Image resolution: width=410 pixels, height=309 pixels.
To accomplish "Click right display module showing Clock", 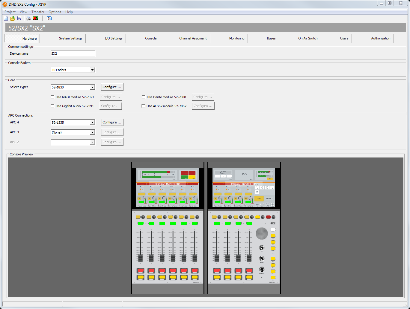I will [x=244, y=188].
